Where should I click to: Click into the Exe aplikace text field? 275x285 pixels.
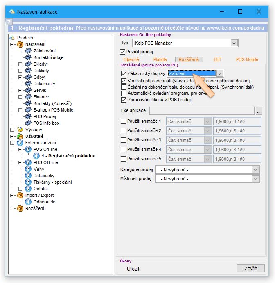coord(202,111)
